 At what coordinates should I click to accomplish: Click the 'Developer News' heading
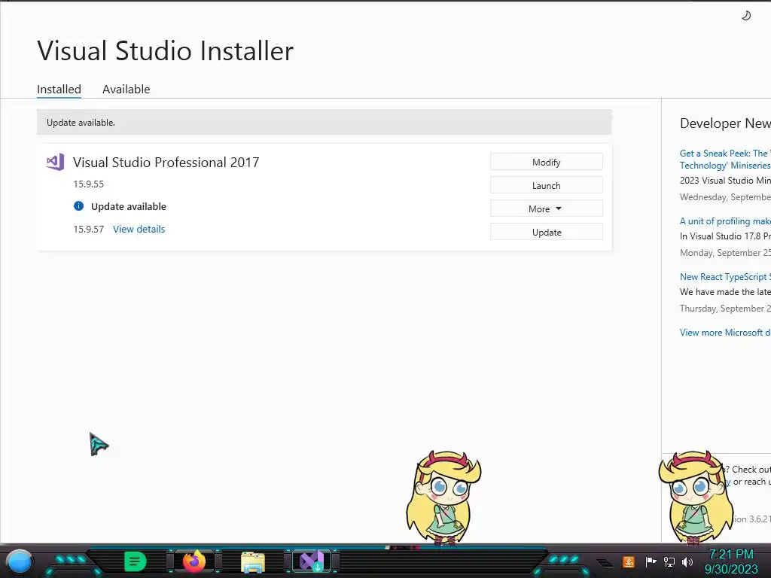(725, 123)
